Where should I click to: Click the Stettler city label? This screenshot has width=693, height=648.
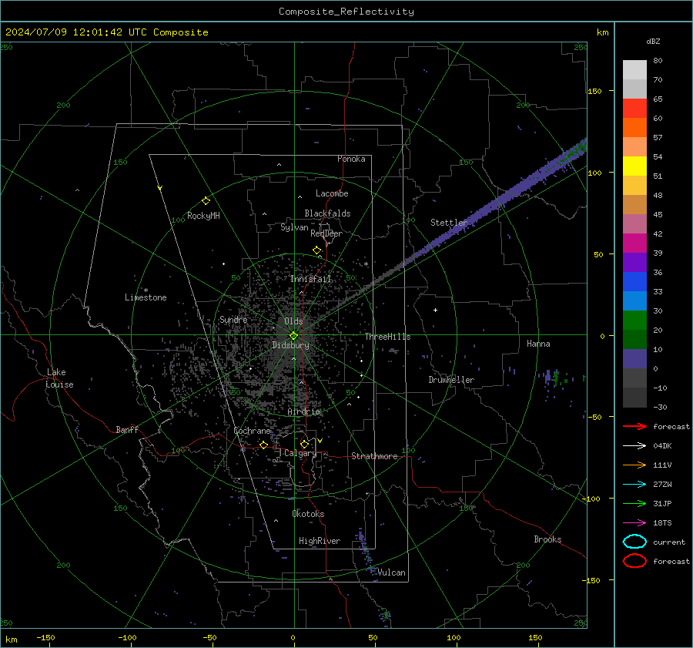tap(449, 223)
